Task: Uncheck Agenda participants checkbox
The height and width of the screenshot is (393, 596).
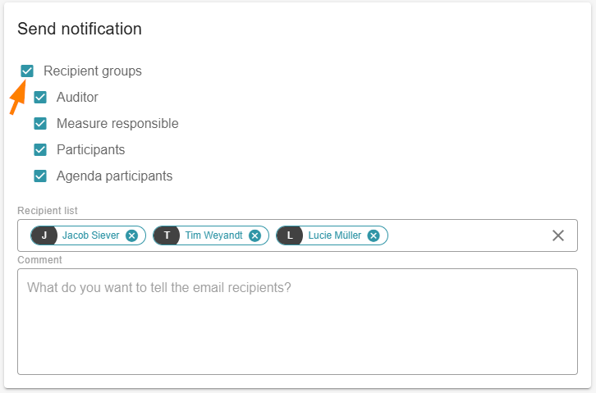Action: point(40,176)
